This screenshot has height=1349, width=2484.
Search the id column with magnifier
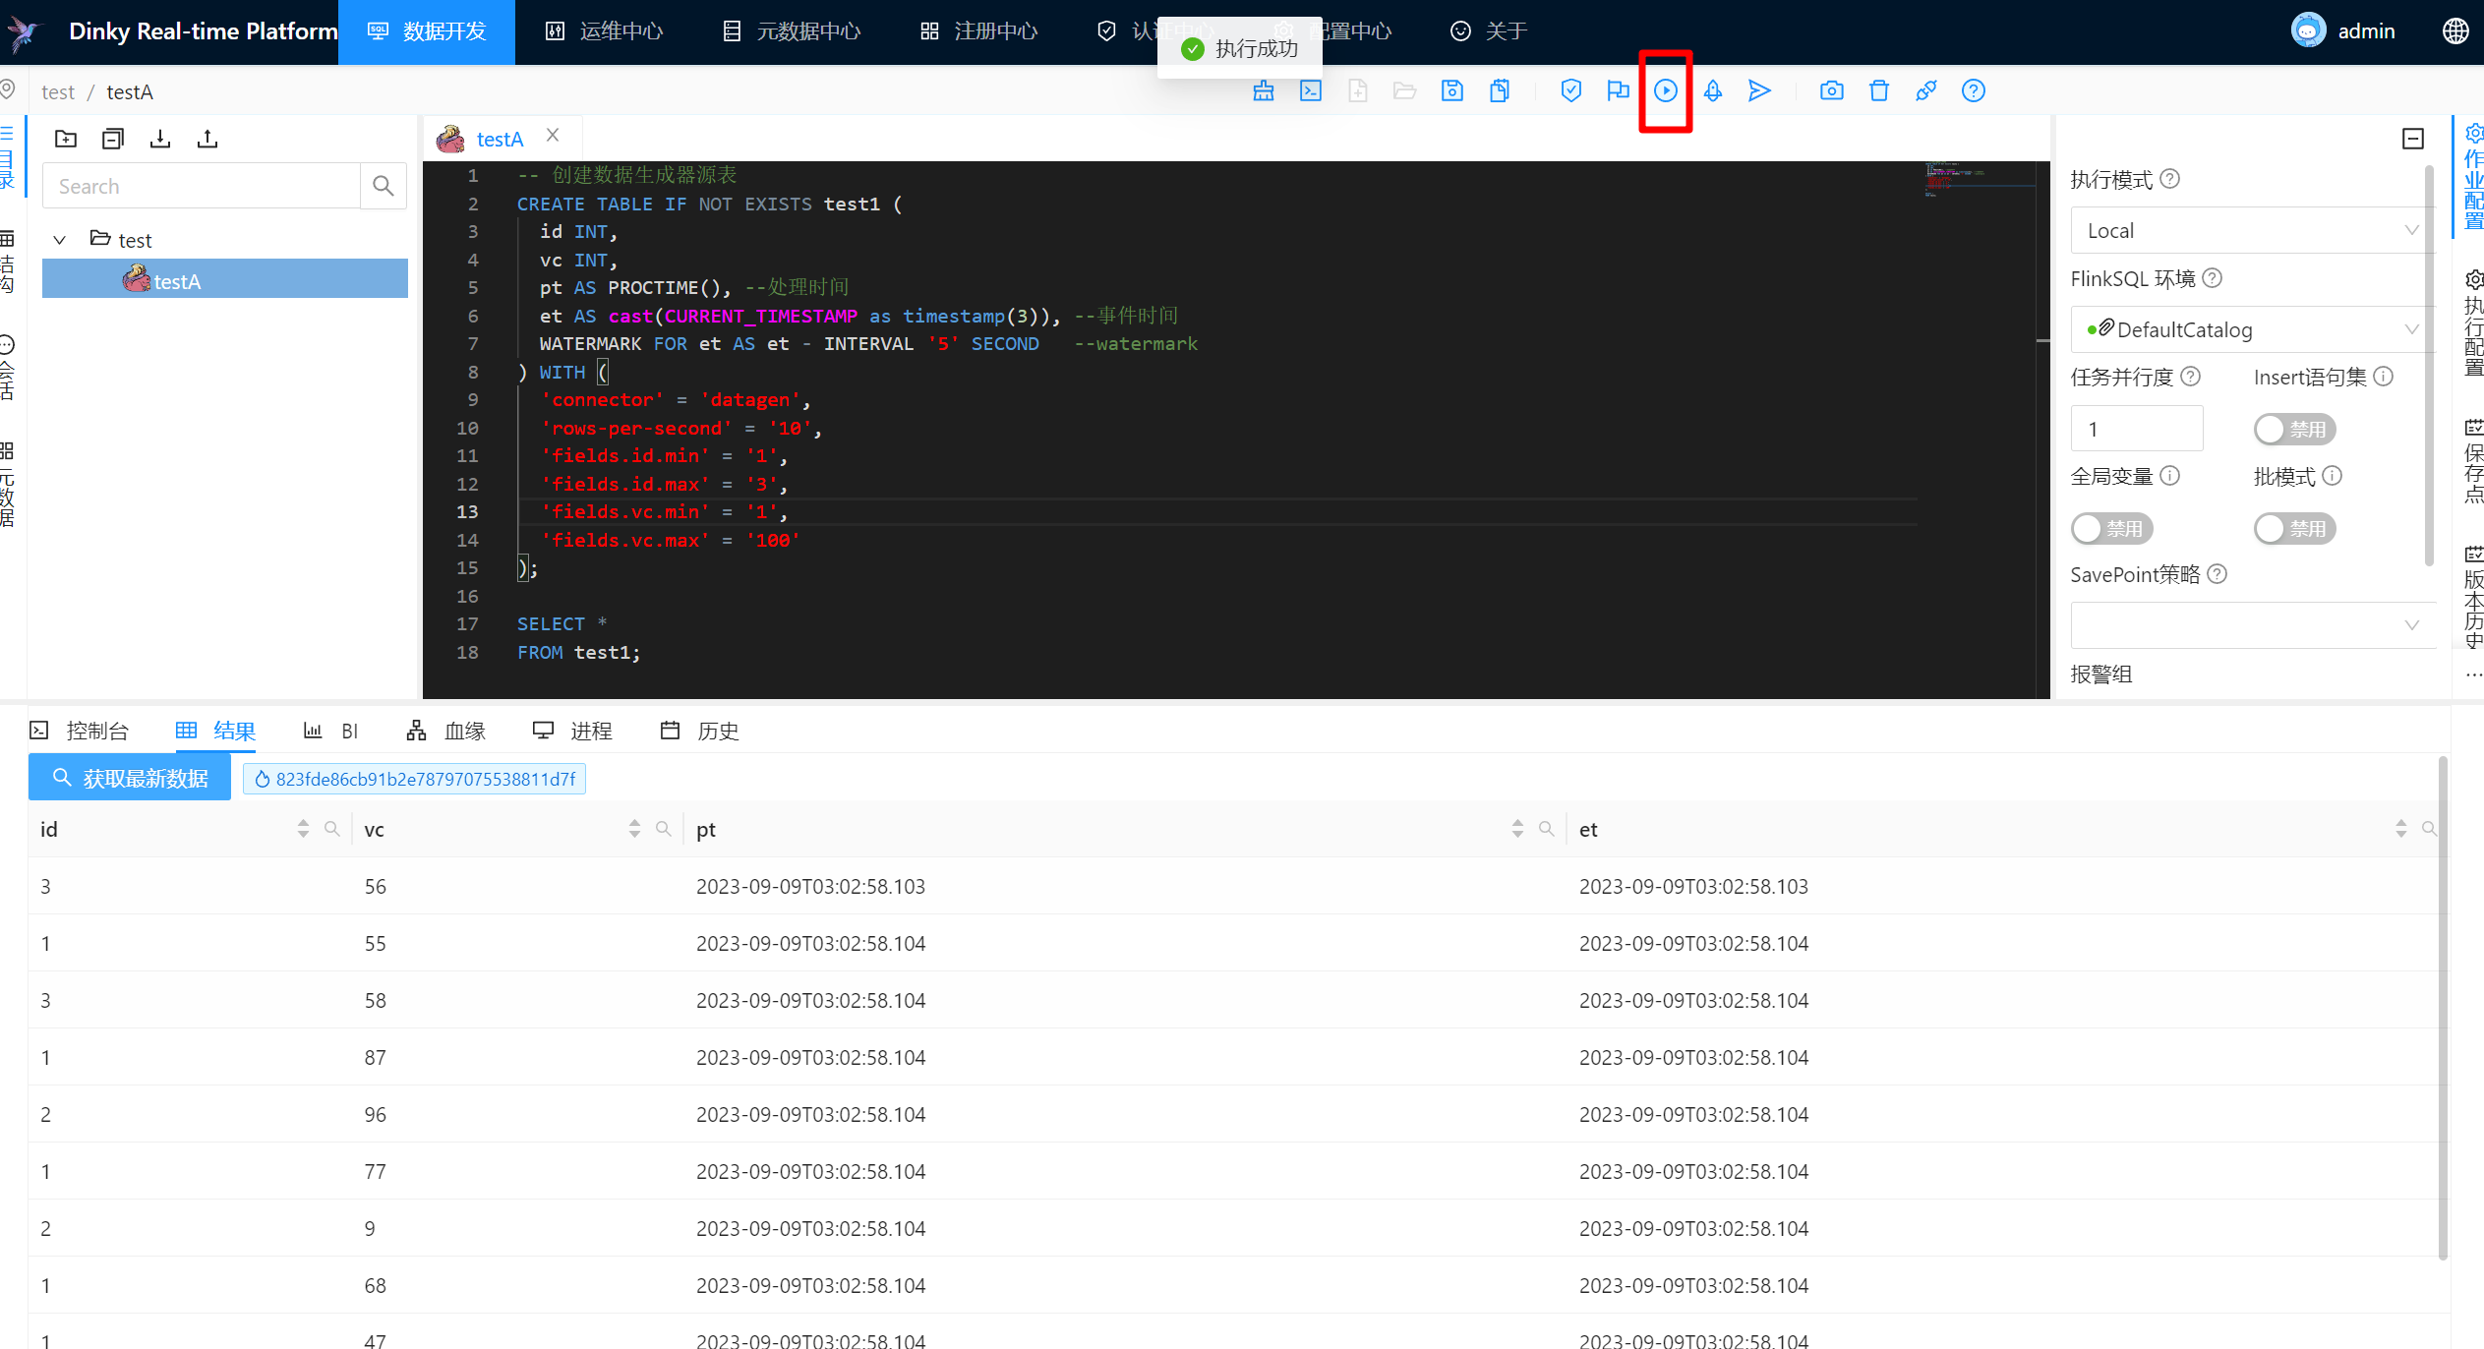(332, 829)
